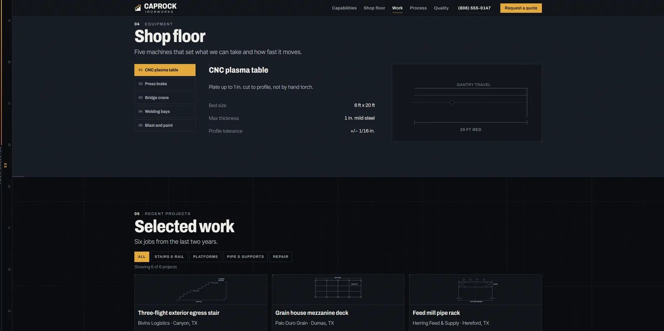Click 'Herring Feed & Supply · Hereford, TX' text
This screenshot has width=664, height=331.
(x=451, y=323)
